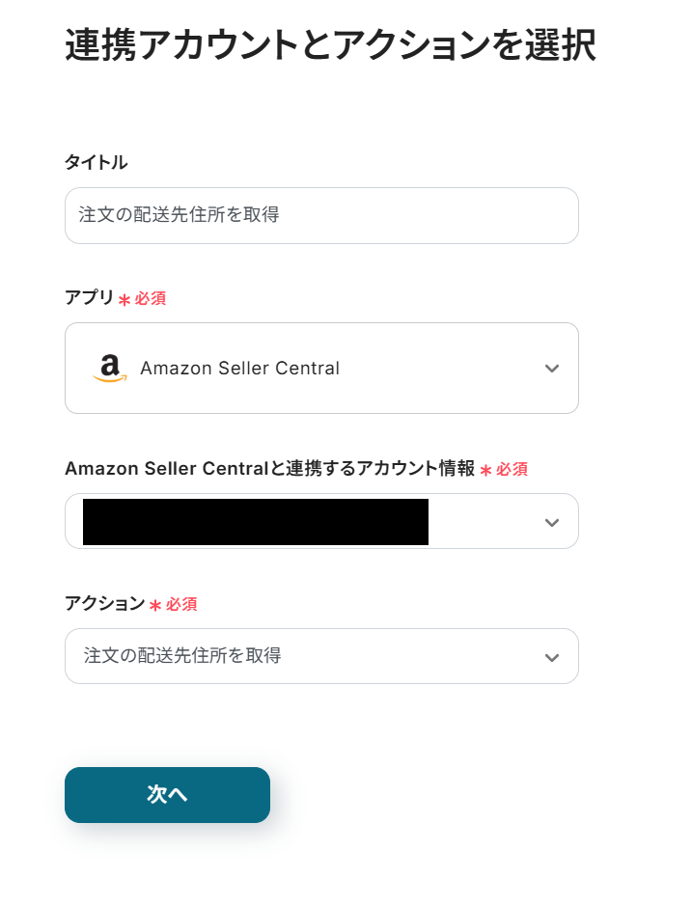The width and height of the screenshot is (692, 906).
Task: Expand the アクション dropdown chevron
Action: click(551, 657)
